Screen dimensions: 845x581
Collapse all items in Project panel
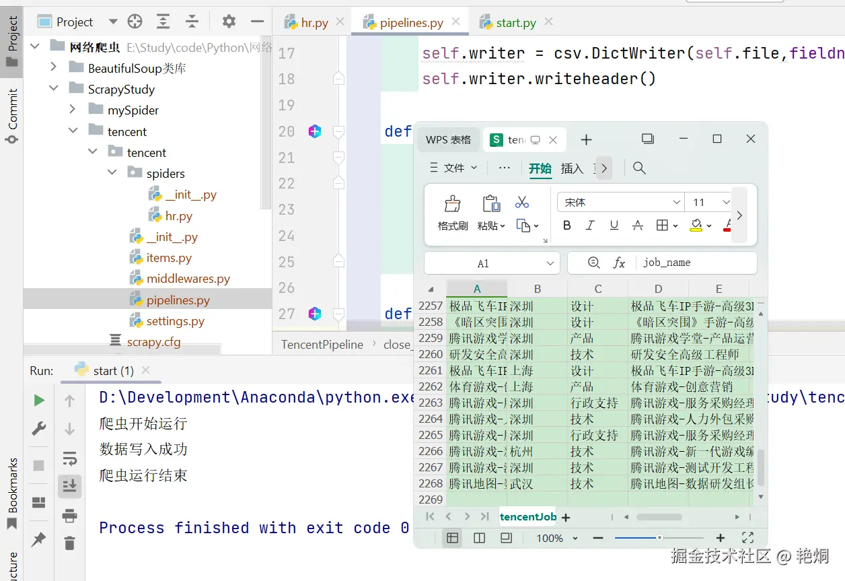point(192,22)
